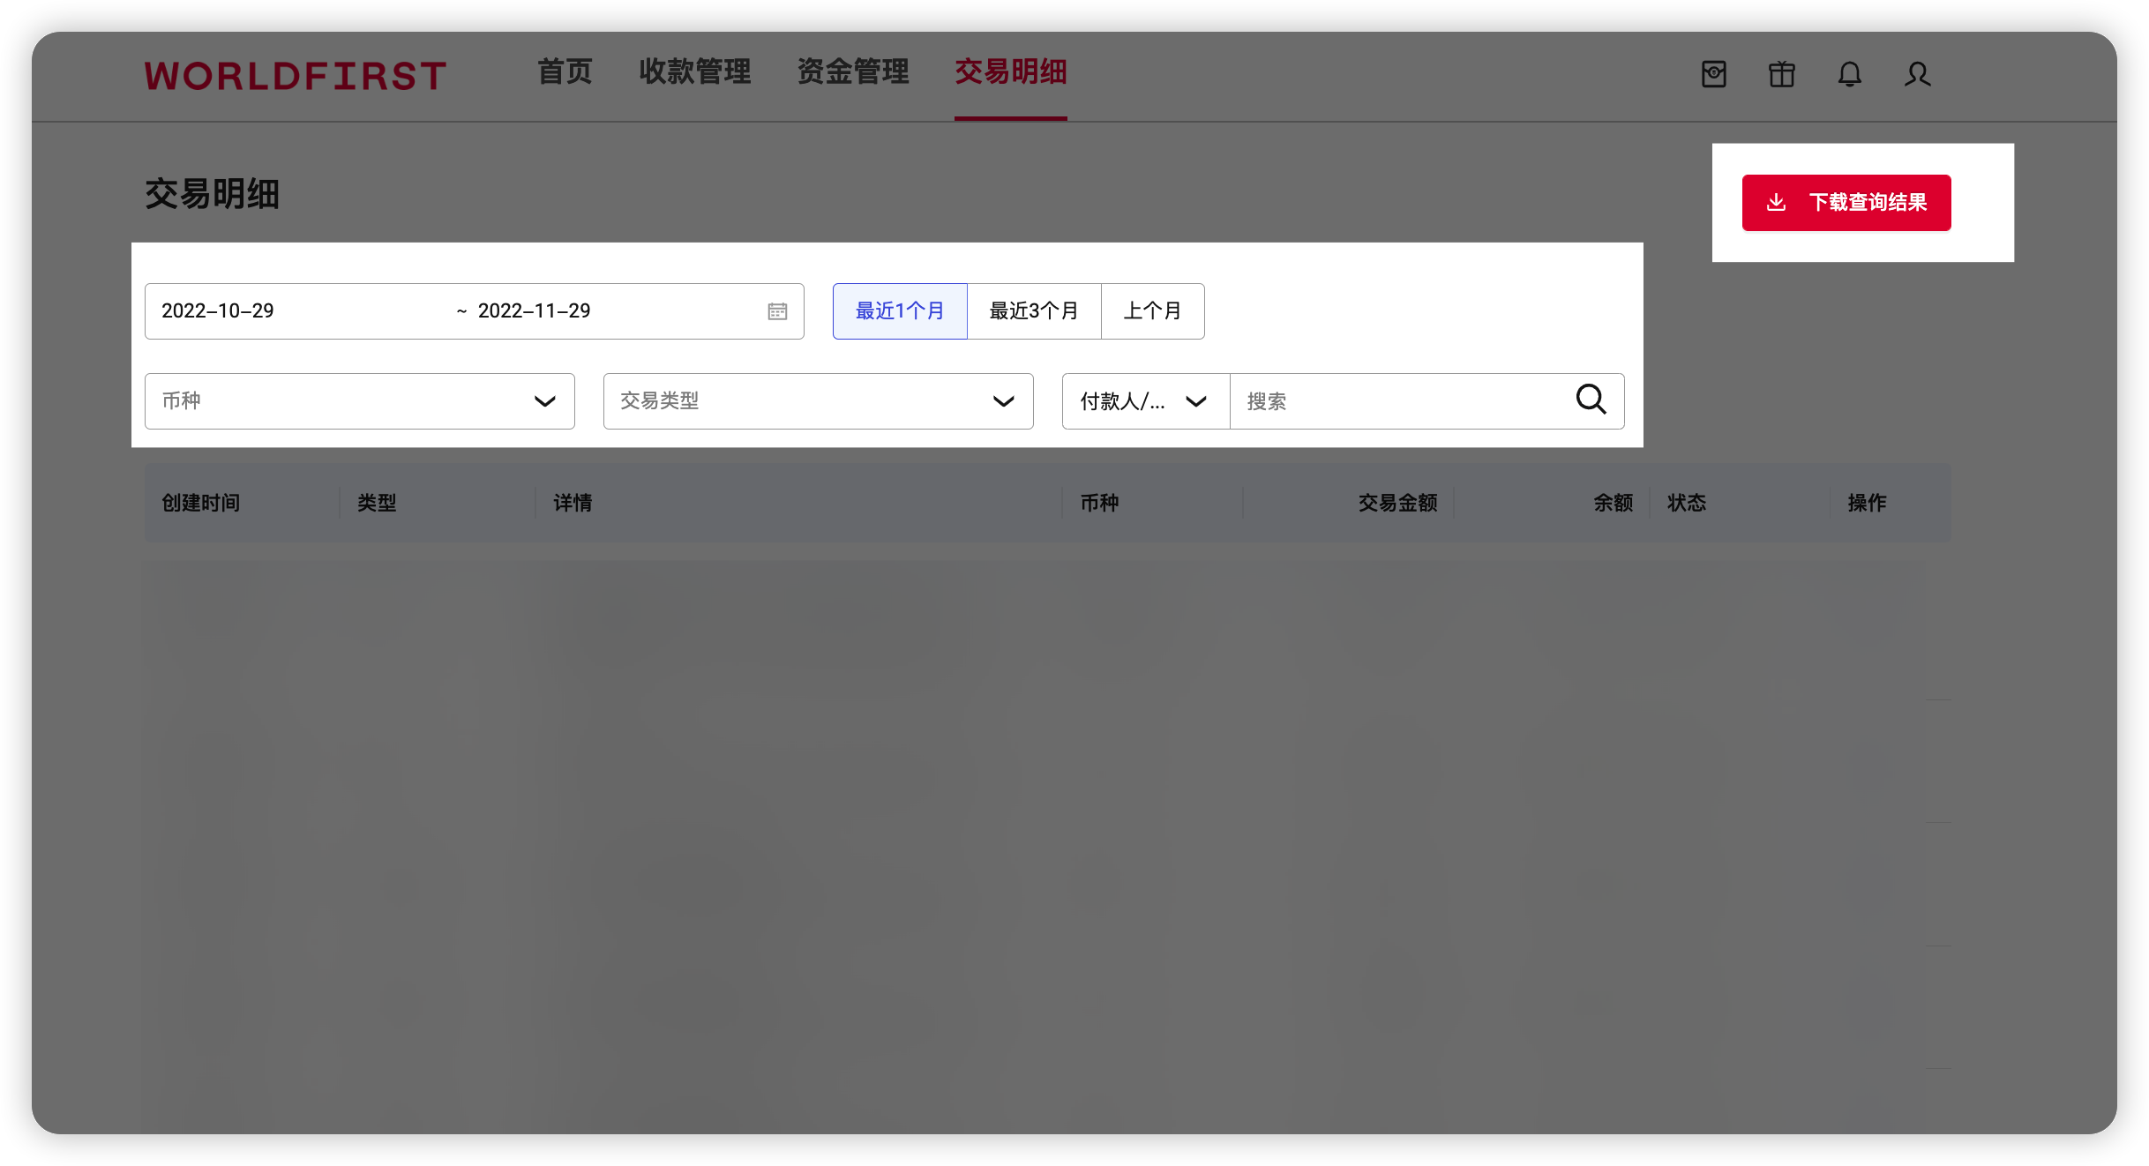2149x1166 pixels.
Task: Select the 上个月 time filter
Action: click(1153, 310)
